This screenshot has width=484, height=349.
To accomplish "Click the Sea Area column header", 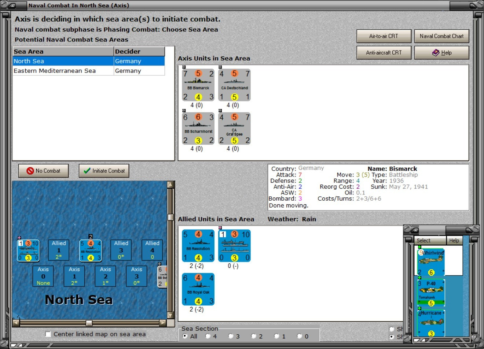I will 63,52.
